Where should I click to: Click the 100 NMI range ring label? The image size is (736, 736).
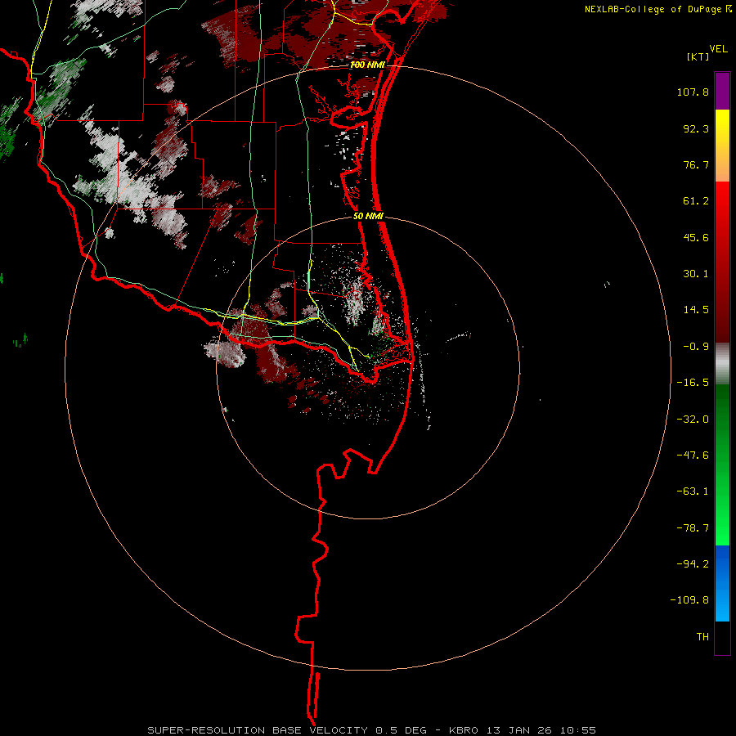(x=367, y=65)
